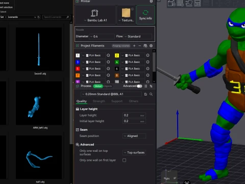Open the Bambu Lab A1 printer dropdown

pyautogui.click(x=95, y=15)
